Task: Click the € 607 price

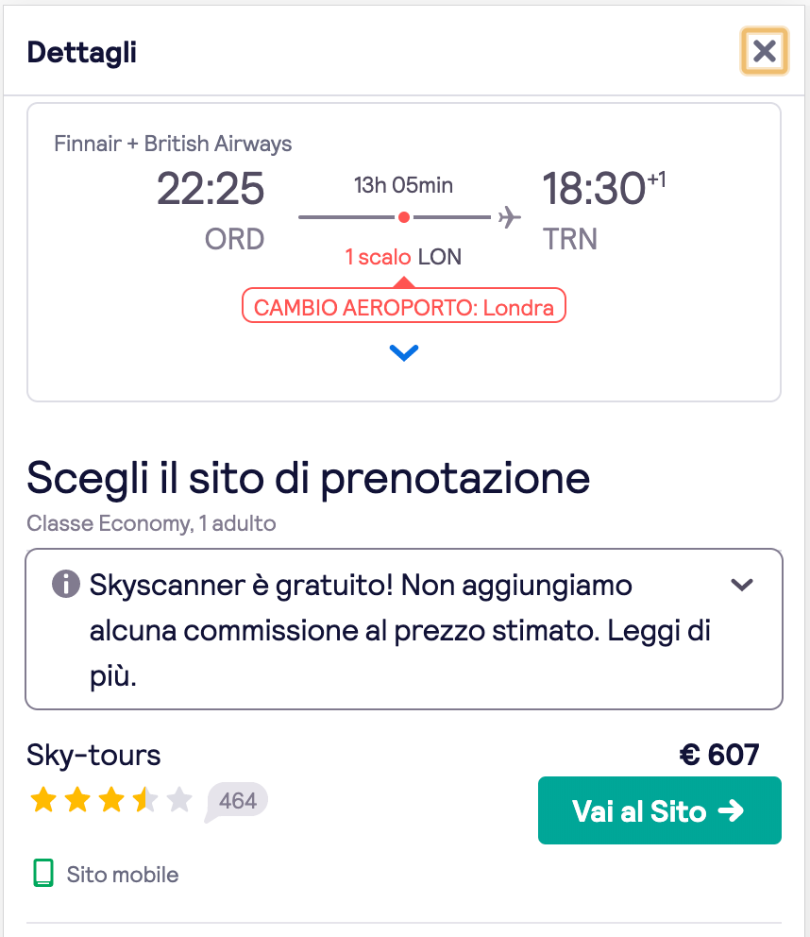Action: [x=719, y=754]
